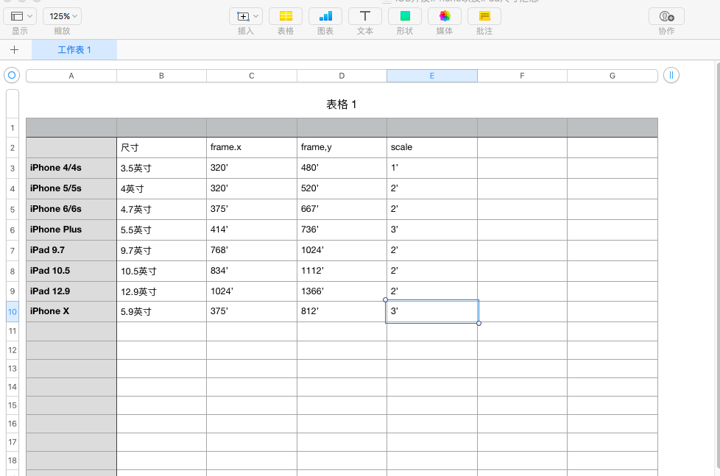Select the iPhone 4/4s cell
Viewport: 720px width, 476px height.
(71, 168)
